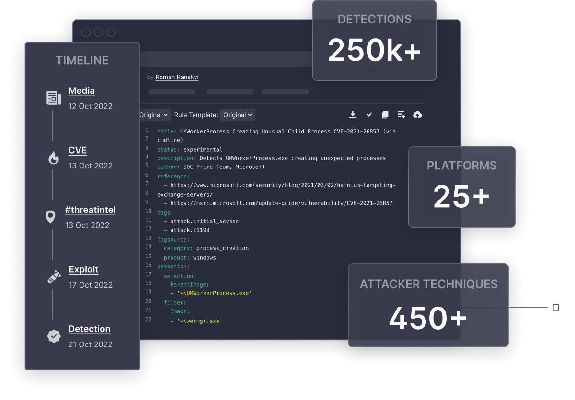
Task: Open the Detection timeline link
Action: coord(90,329)
